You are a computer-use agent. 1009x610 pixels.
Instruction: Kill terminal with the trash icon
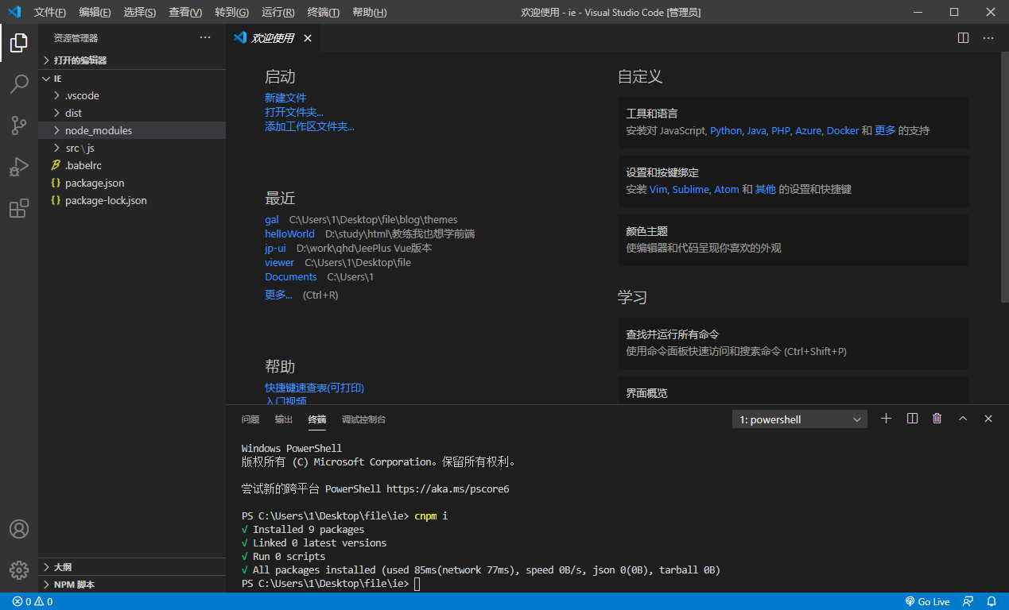click(x=937, y=419)
